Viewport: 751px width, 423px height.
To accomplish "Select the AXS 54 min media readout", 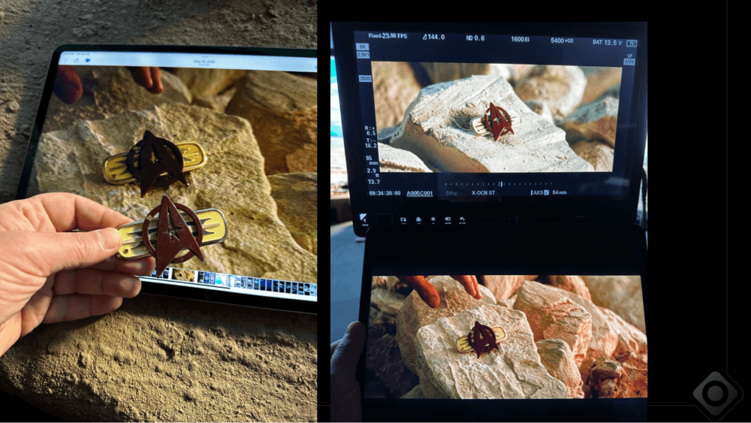I will pos(549,192).
